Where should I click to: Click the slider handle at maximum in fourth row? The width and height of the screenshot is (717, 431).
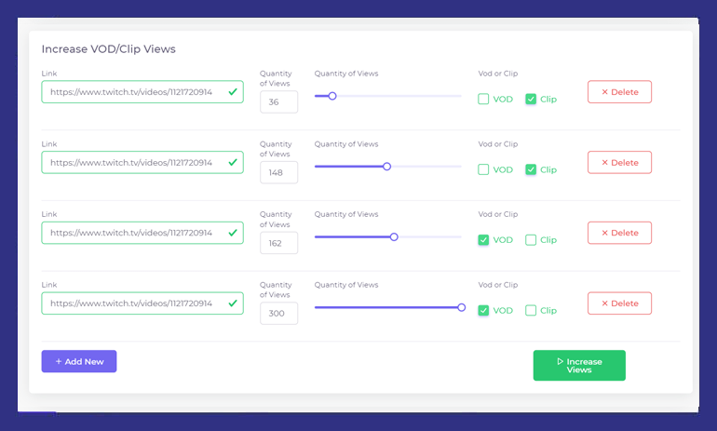[461, 307]
